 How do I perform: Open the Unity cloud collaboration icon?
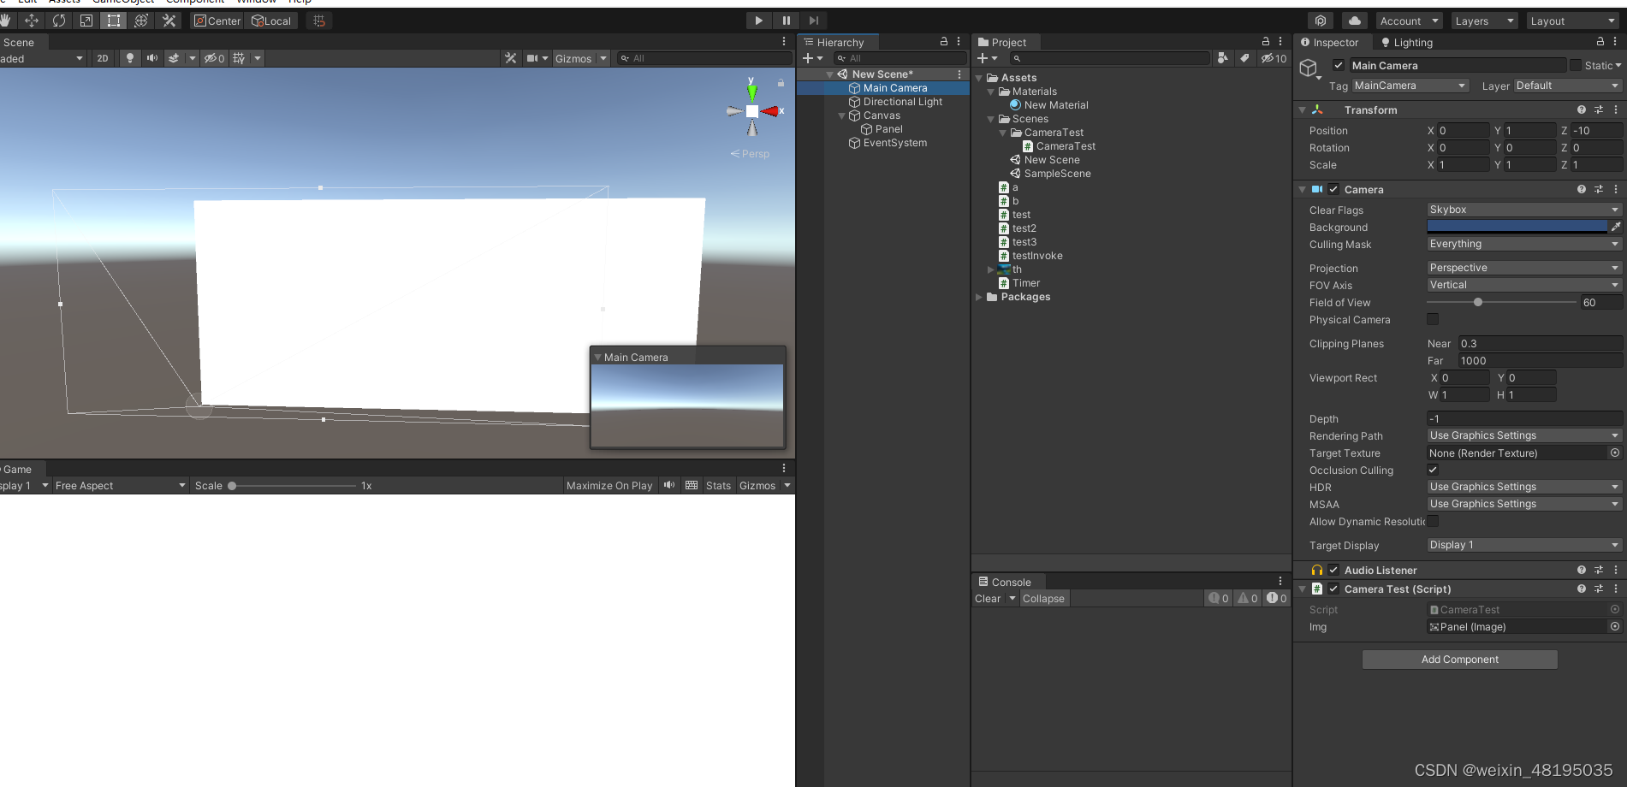click(x=1354, y=20)
